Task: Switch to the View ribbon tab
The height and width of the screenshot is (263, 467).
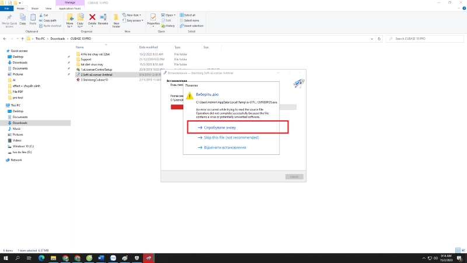Action: [48, 8]
